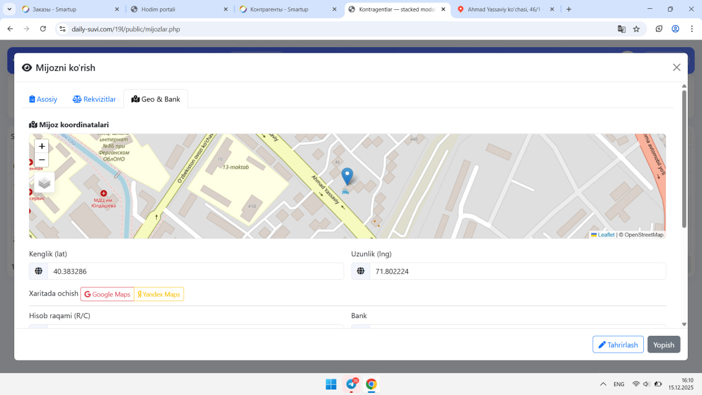This screenshot has height=395, width=702.
Task: Zoom out on the map
Action: tap(42, 160)
